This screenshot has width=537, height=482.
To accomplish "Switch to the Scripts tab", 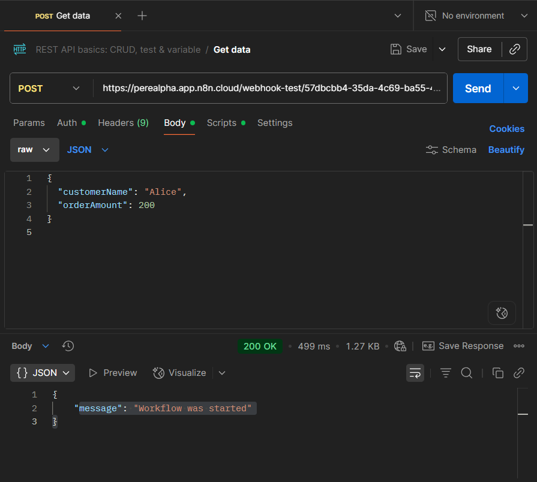I will [221, 123].
